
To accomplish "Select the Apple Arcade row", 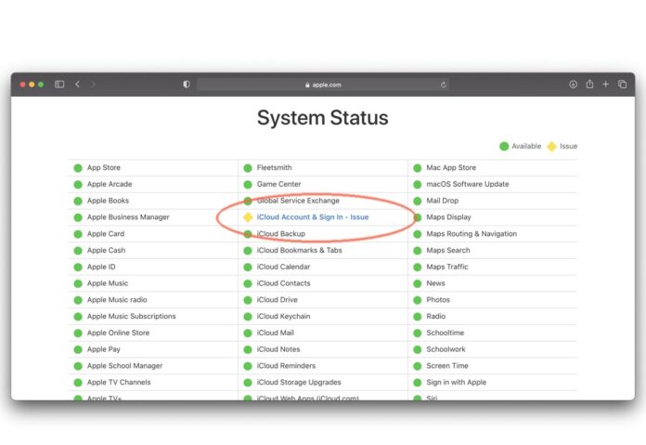I will [x=153, y=184].
